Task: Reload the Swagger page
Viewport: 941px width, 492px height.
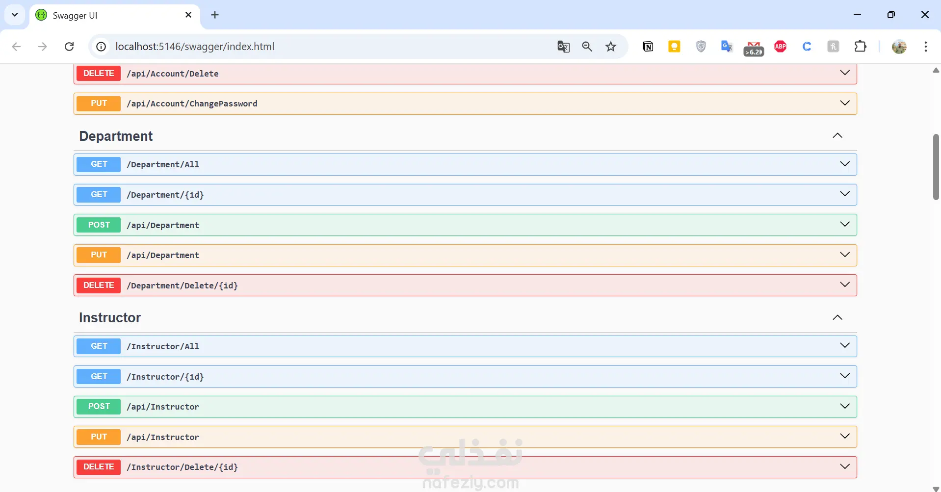Action: coord(69,47)
